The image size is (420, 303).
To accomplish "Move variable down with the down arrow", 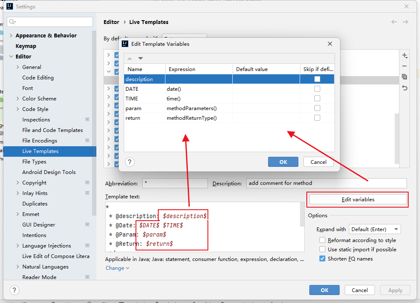I will [x=141, y=58].
